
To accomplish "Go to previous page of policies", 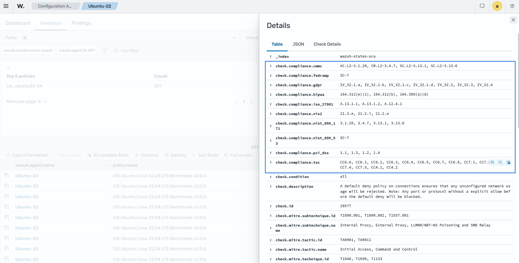I will coord(237,102).
